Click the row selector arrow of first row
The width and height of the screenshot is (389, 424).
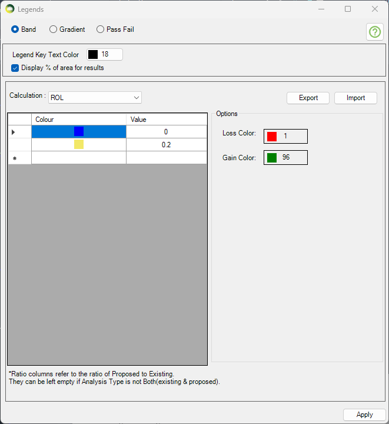(20, 132)
